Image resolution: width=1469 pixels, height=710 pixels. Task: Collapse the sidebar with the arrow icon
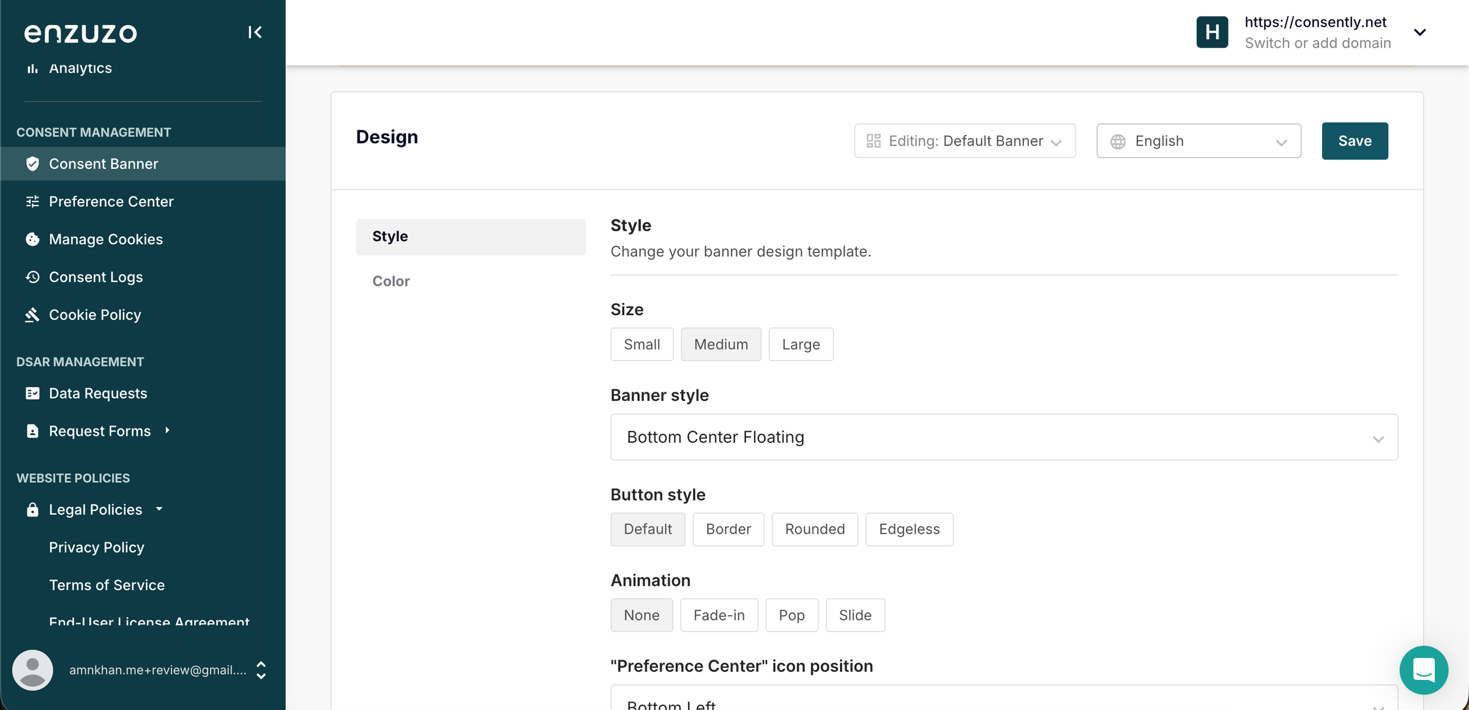tap(255, 32)
